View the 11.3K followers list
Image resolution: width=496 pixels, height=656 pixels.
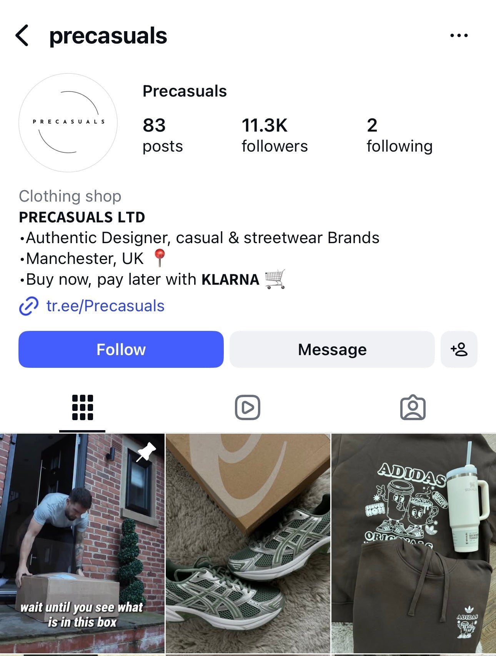[275, 135]
